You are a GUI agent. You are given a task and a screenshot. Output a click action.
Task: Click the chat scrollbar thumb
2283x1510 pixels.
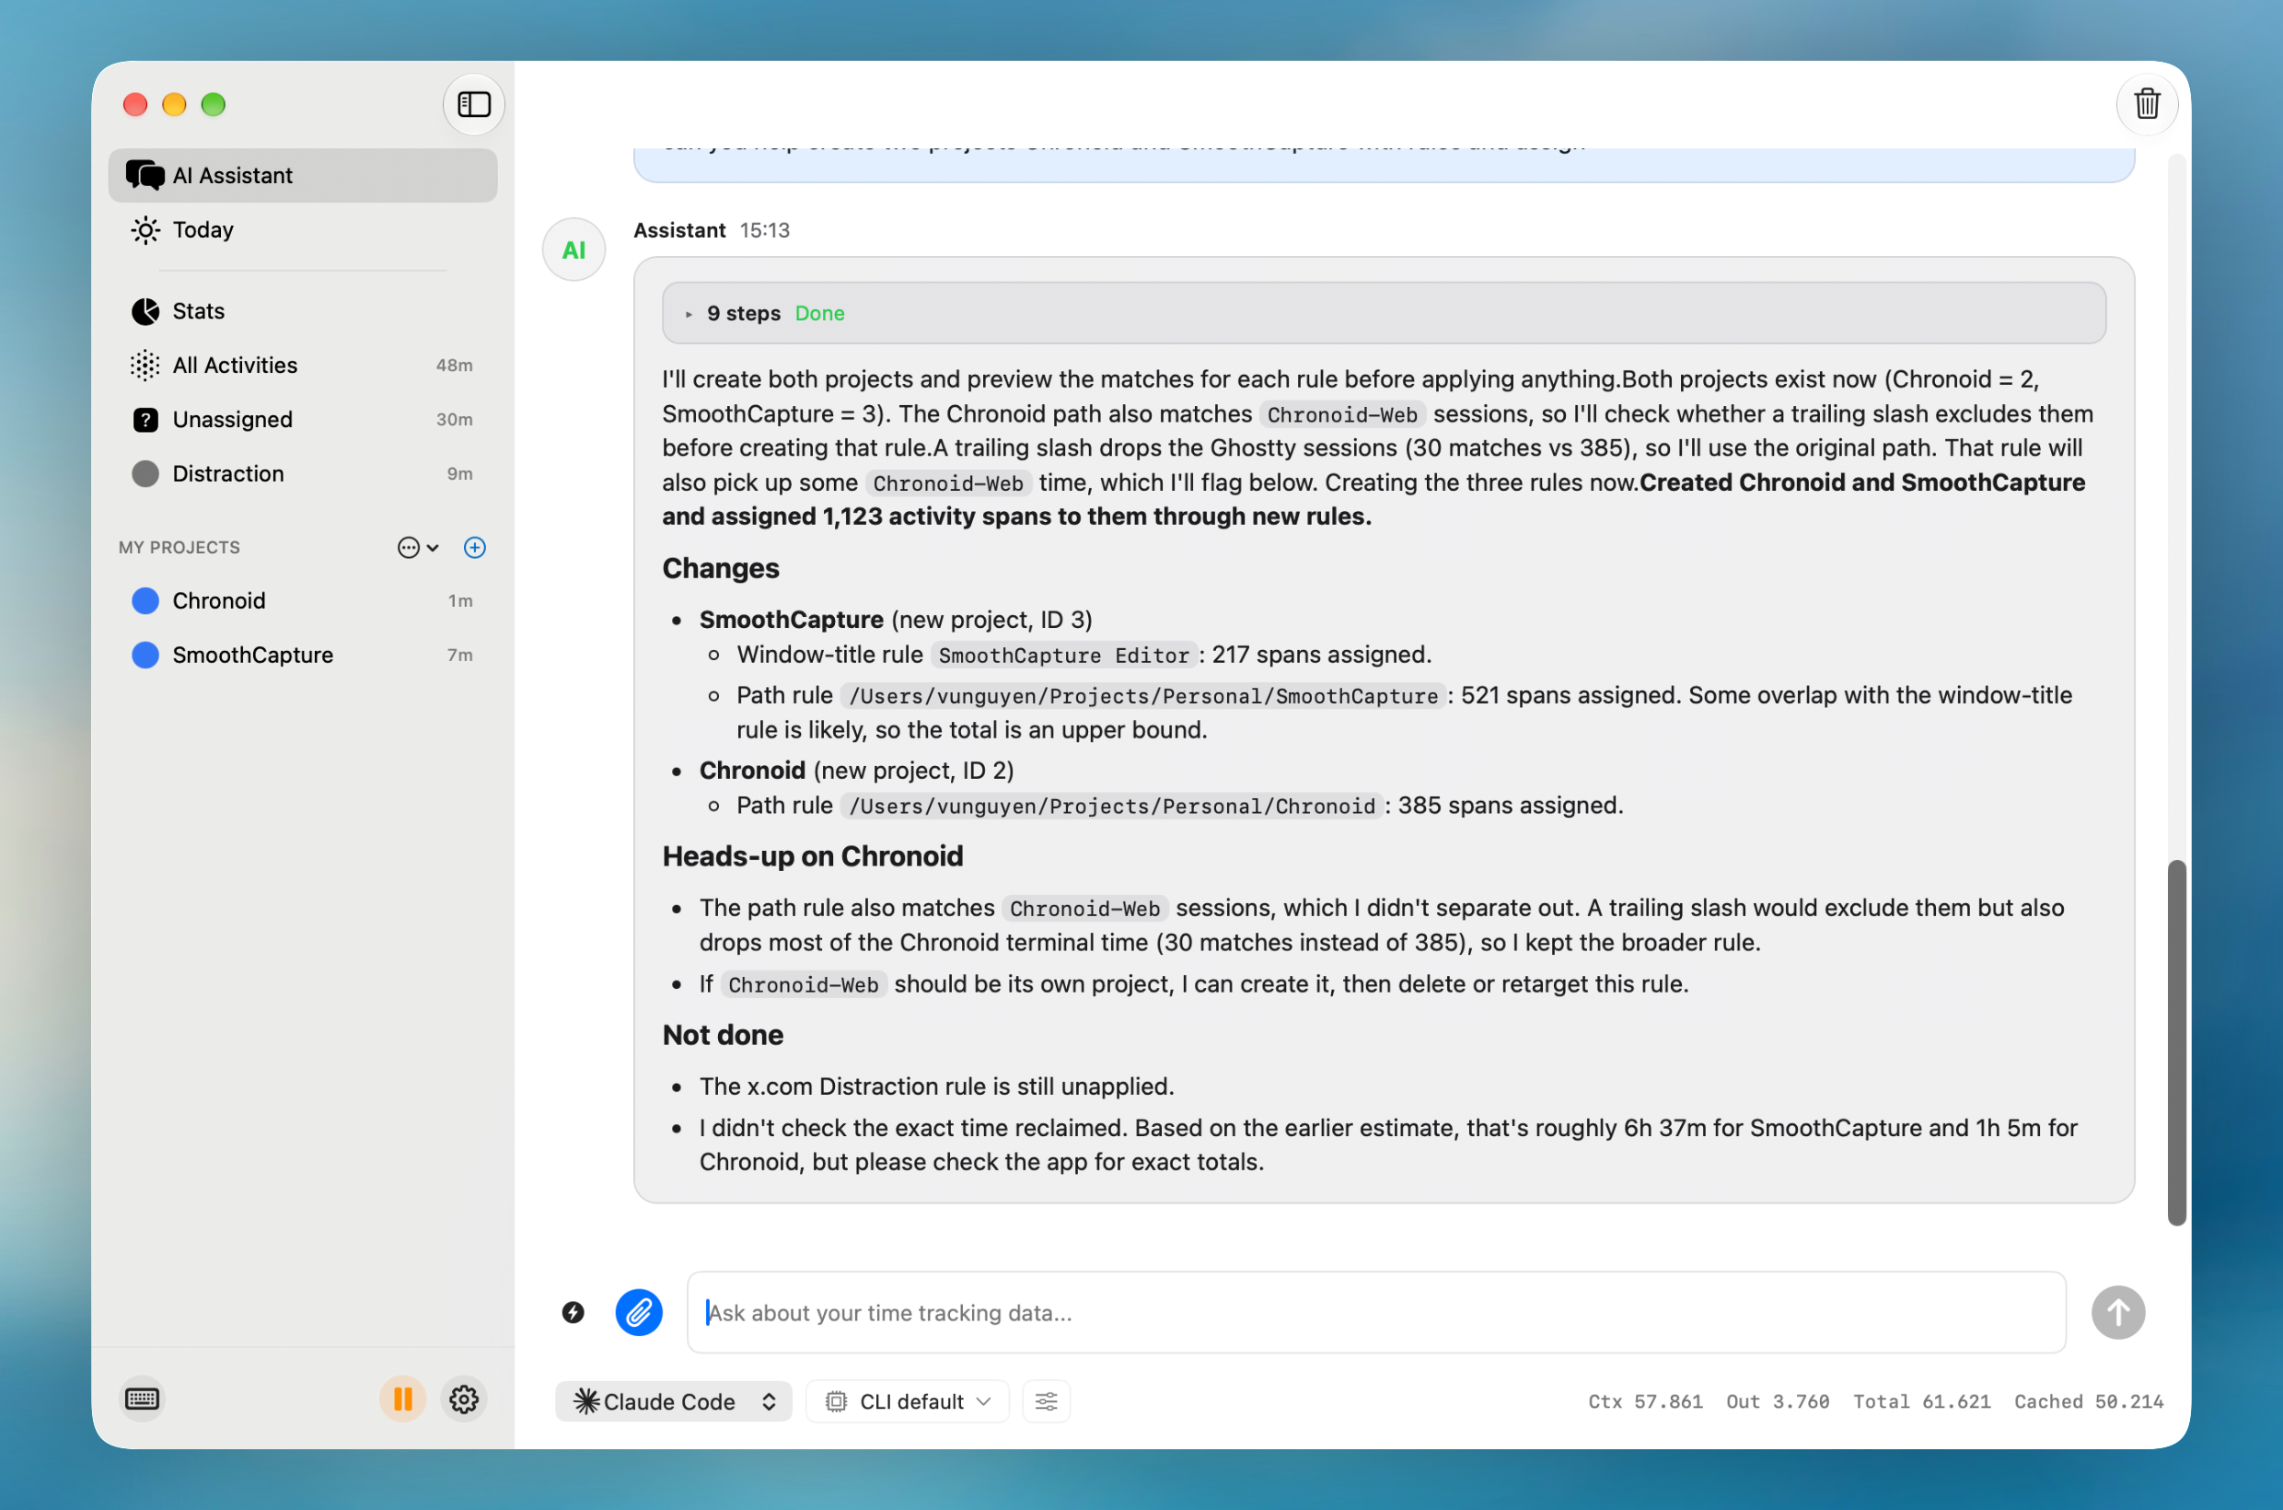coord(2175,1041)
